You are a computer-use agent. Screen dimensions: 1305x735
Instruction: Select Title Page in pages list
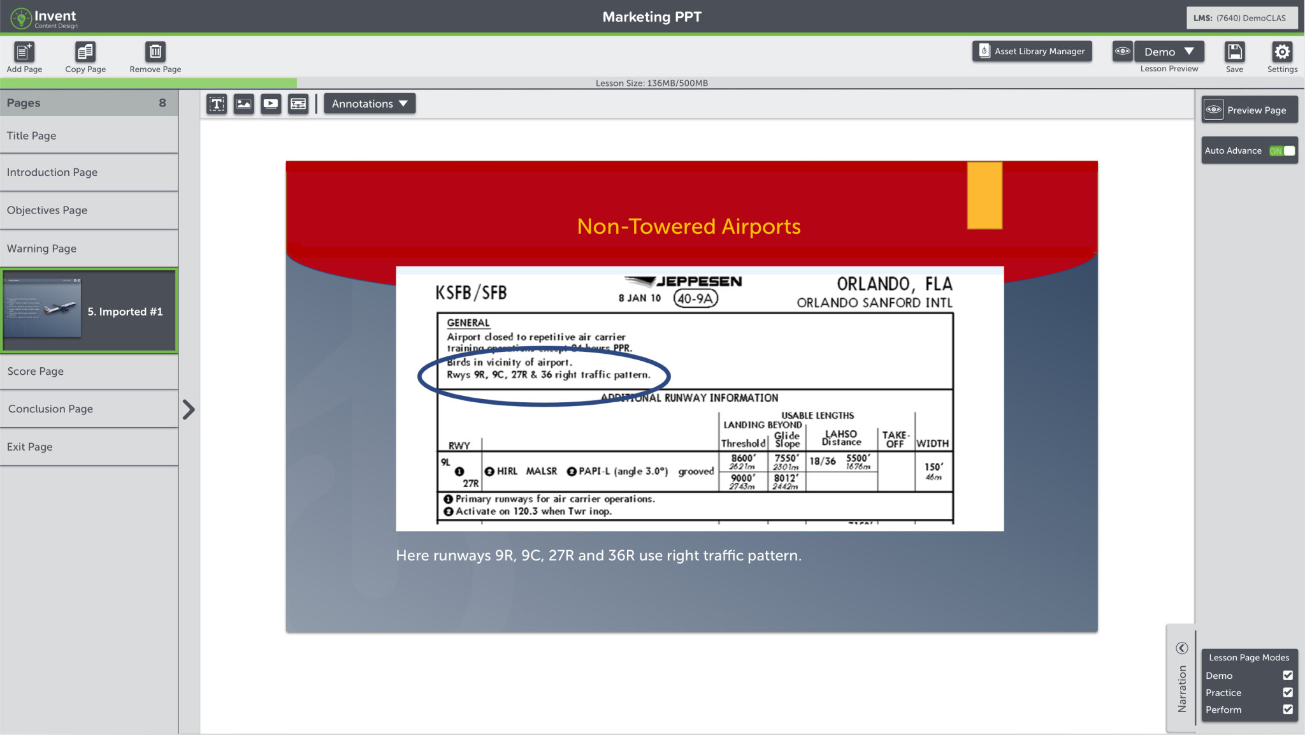tap(89, 135)
